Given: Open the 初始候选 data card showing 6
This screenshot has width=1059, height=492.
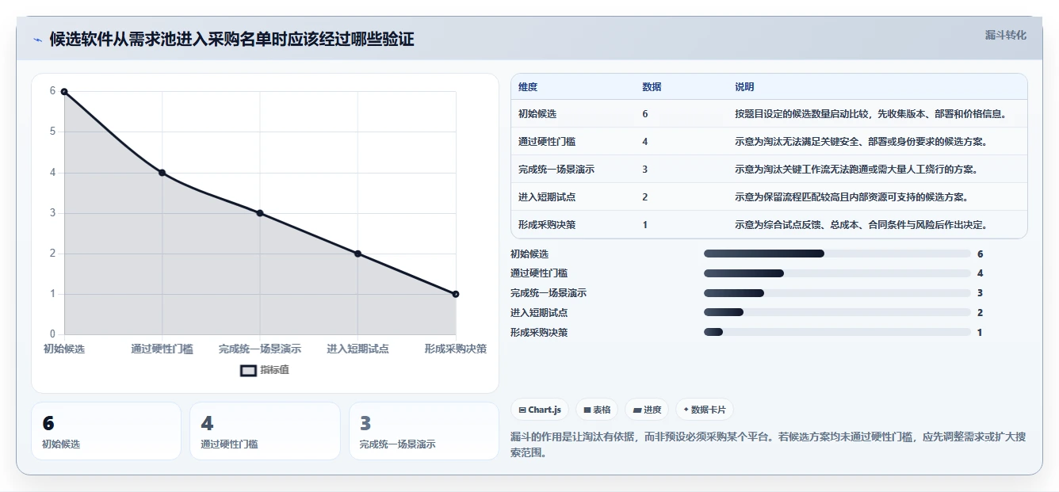Looking at the screenshot, I should click(106, 431).
